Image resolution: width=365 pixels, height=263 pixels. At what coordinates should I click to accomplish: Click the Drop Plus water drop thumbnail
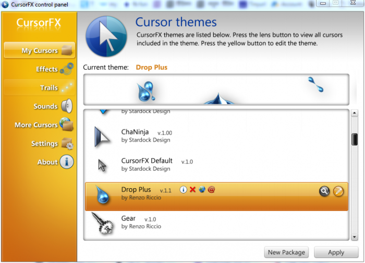[102, 195]
